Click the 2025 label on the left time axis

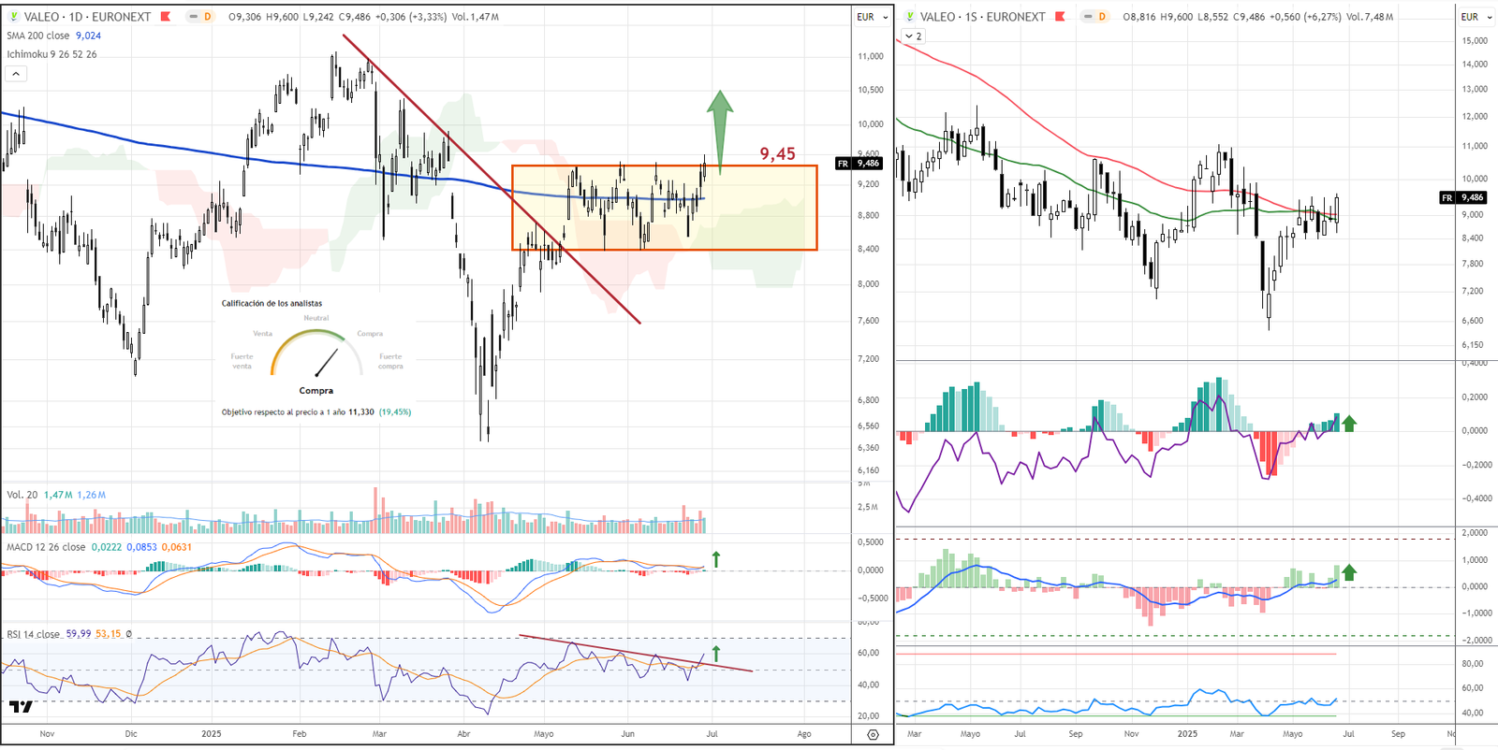coord(212,734)
